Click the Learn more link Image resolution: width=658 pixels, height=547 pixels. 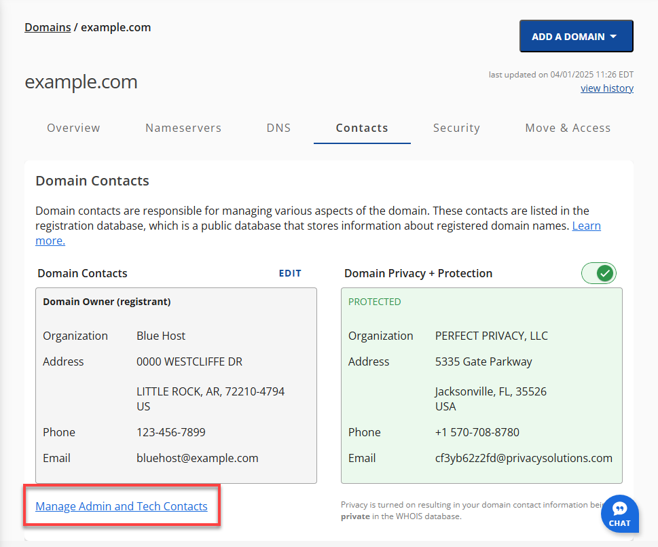pos(586,226)
